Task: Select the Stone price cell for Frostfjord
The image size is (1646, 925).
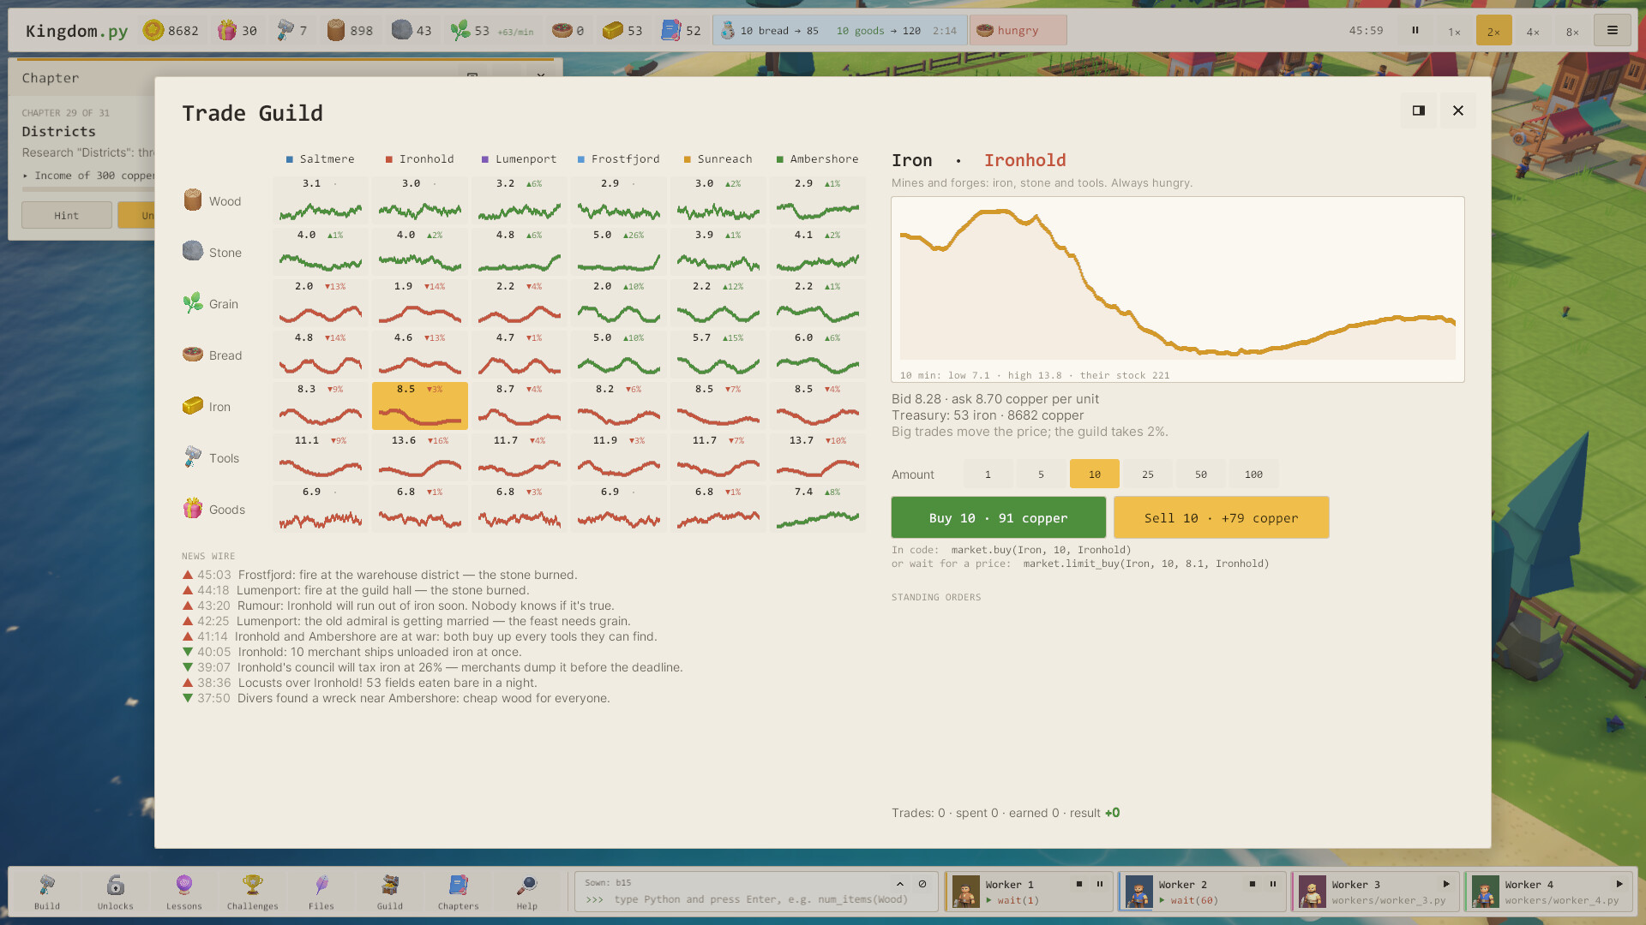Action: (619, 252)
